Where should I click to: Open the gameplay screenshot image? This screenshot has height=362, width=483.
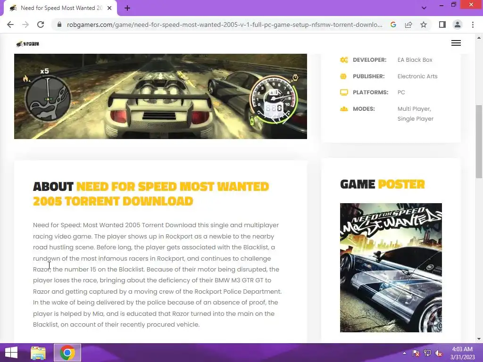(x=160, y=96)
